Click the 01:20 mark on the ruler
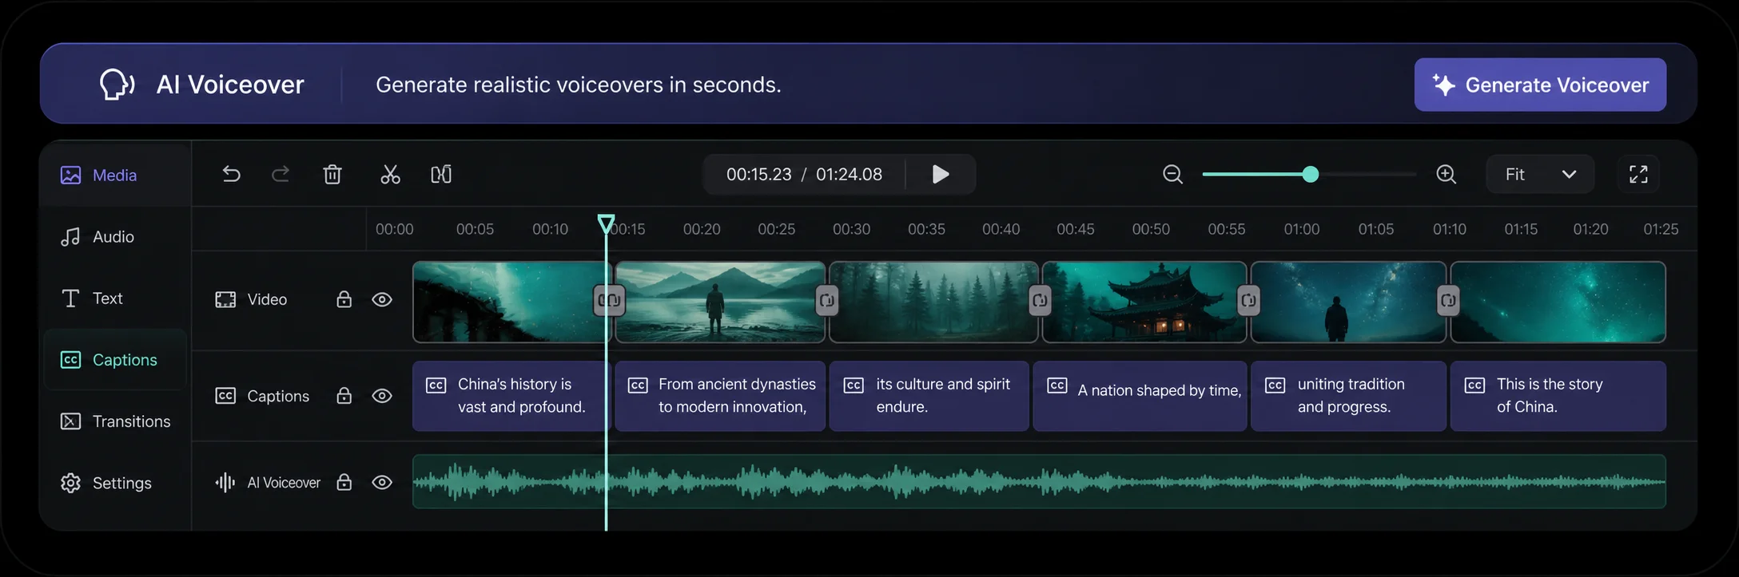Viewport: 1739px width, 577px height. (1590, 229)
